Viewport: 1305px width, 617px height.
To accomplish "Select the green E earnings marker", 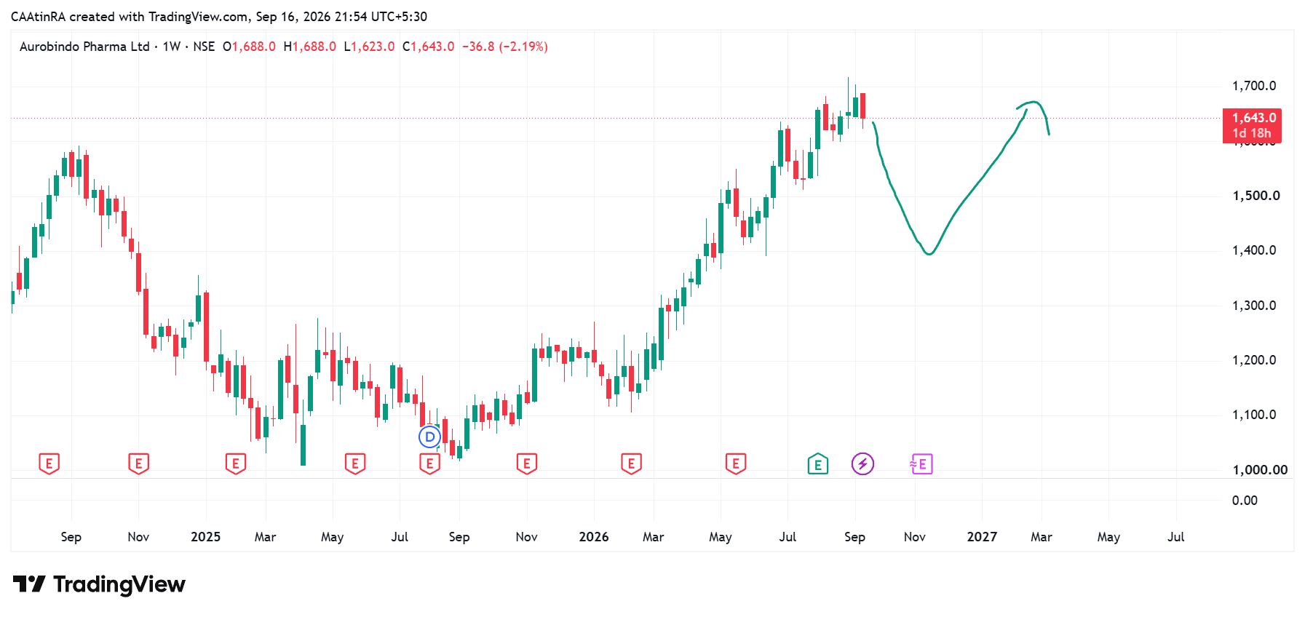I will coord(818,463).
